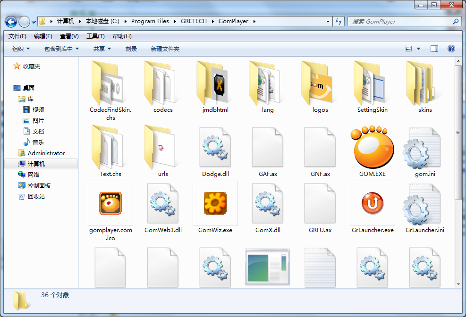Viewport: 466px width, 317px height.
Task: Select the gomplayer.com.ico file
Action: (110, 203)
